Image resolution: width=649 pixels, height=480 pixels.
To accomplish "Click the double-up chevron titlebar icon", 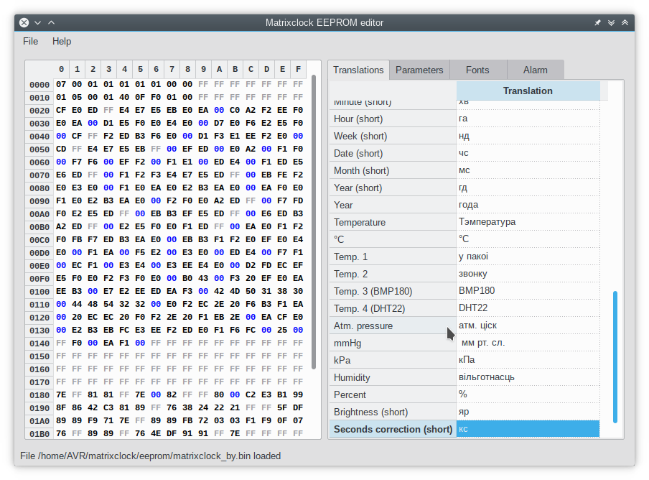I will tap(625, 22).
